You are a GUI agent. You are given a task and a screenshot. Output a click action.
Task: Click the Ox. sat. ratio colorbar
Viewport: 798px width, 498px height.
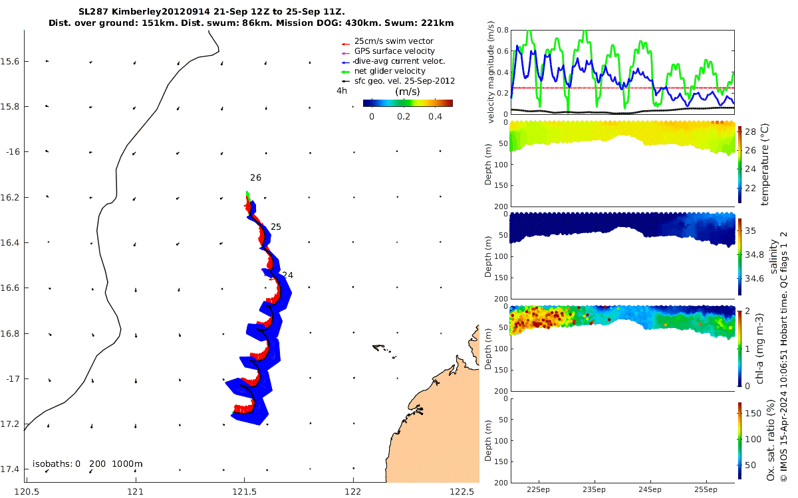[x=740, y=440]
